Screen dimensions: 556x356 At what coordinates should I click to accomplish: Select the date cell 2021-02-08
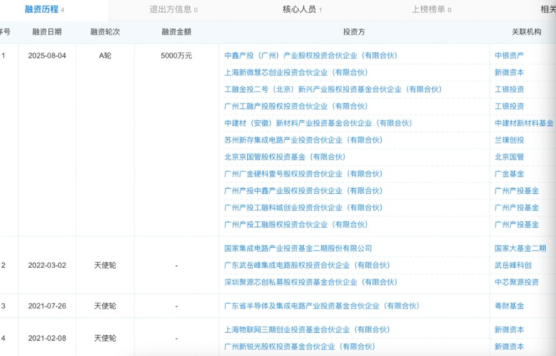[47, 338]
